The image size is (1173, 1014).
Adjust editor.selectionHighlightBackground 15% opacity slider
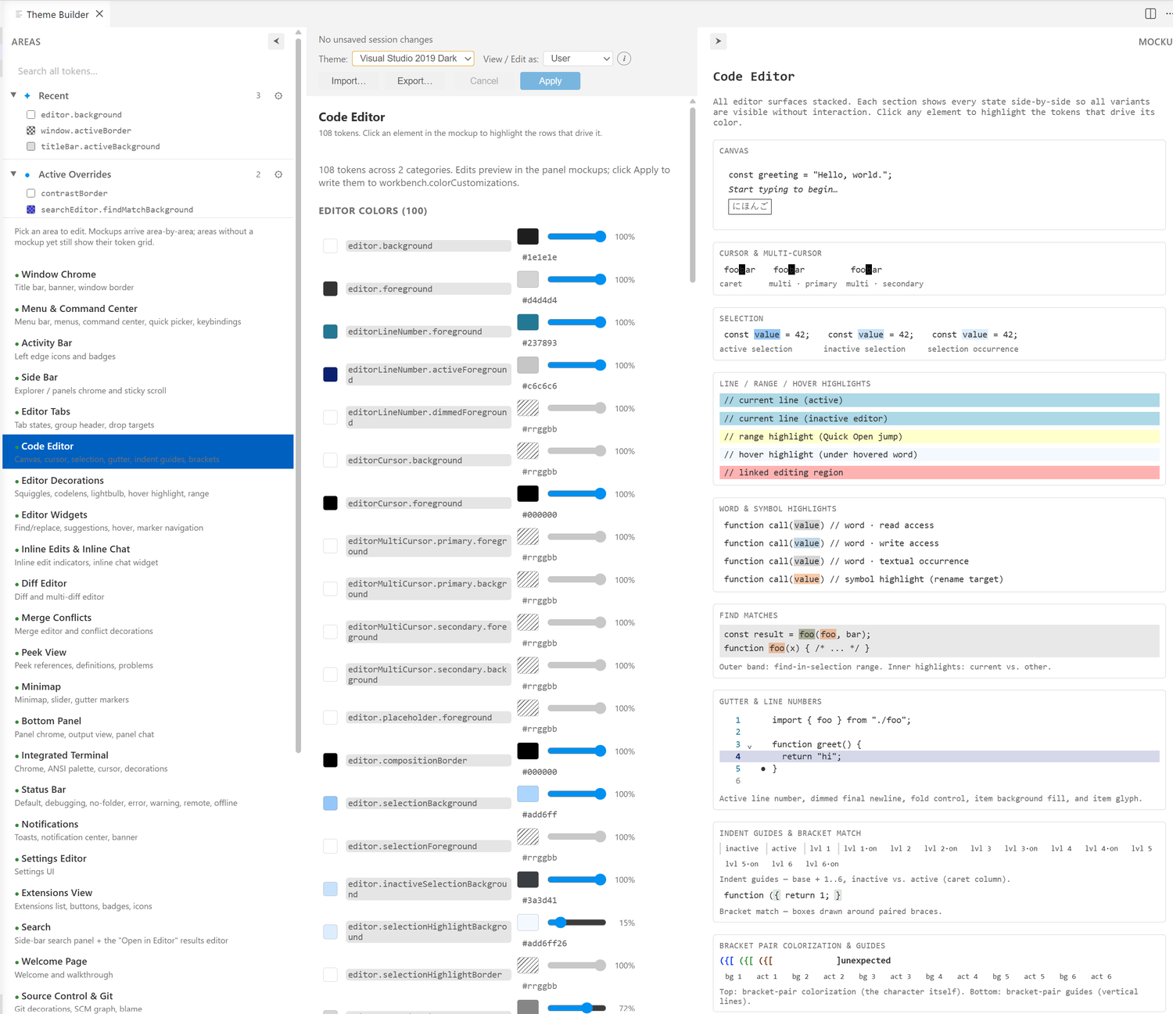click(576, 923)
